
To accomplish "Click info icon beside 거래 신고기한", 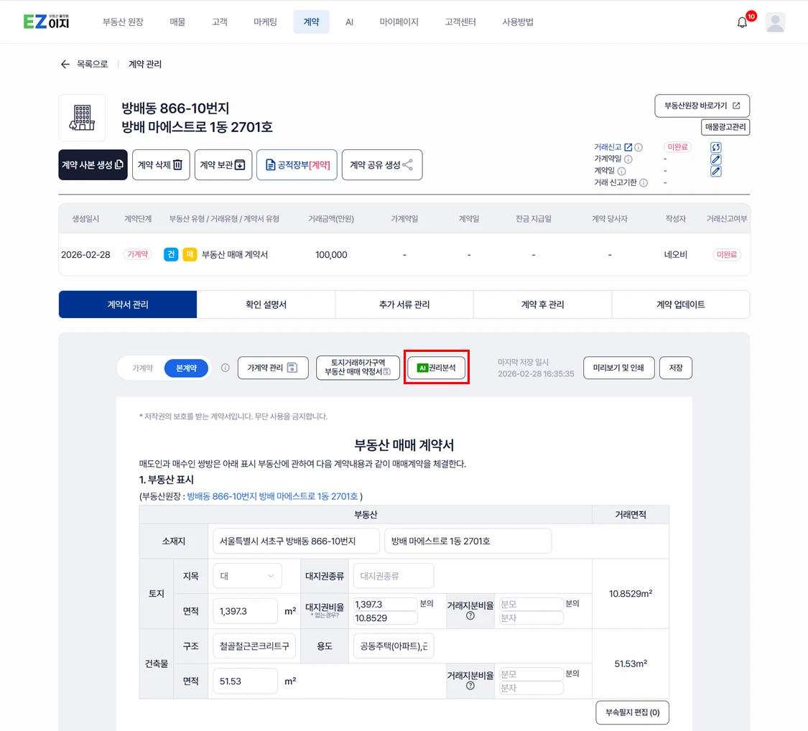I will coord(644,183).
